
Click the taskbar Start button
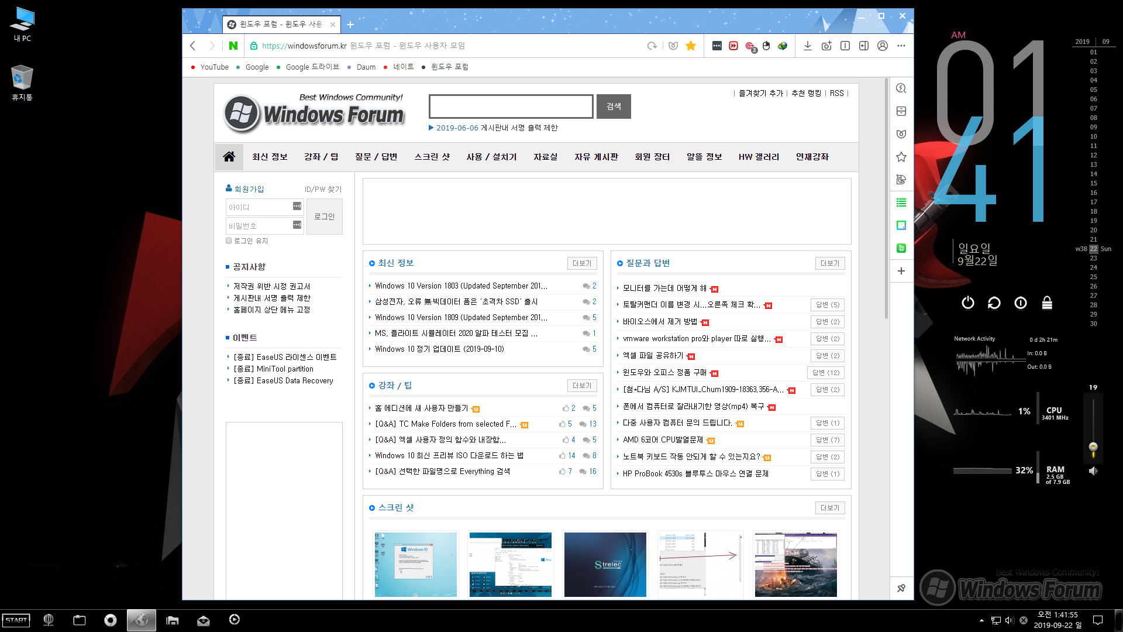pyautogui.click(x=17, y=621)
